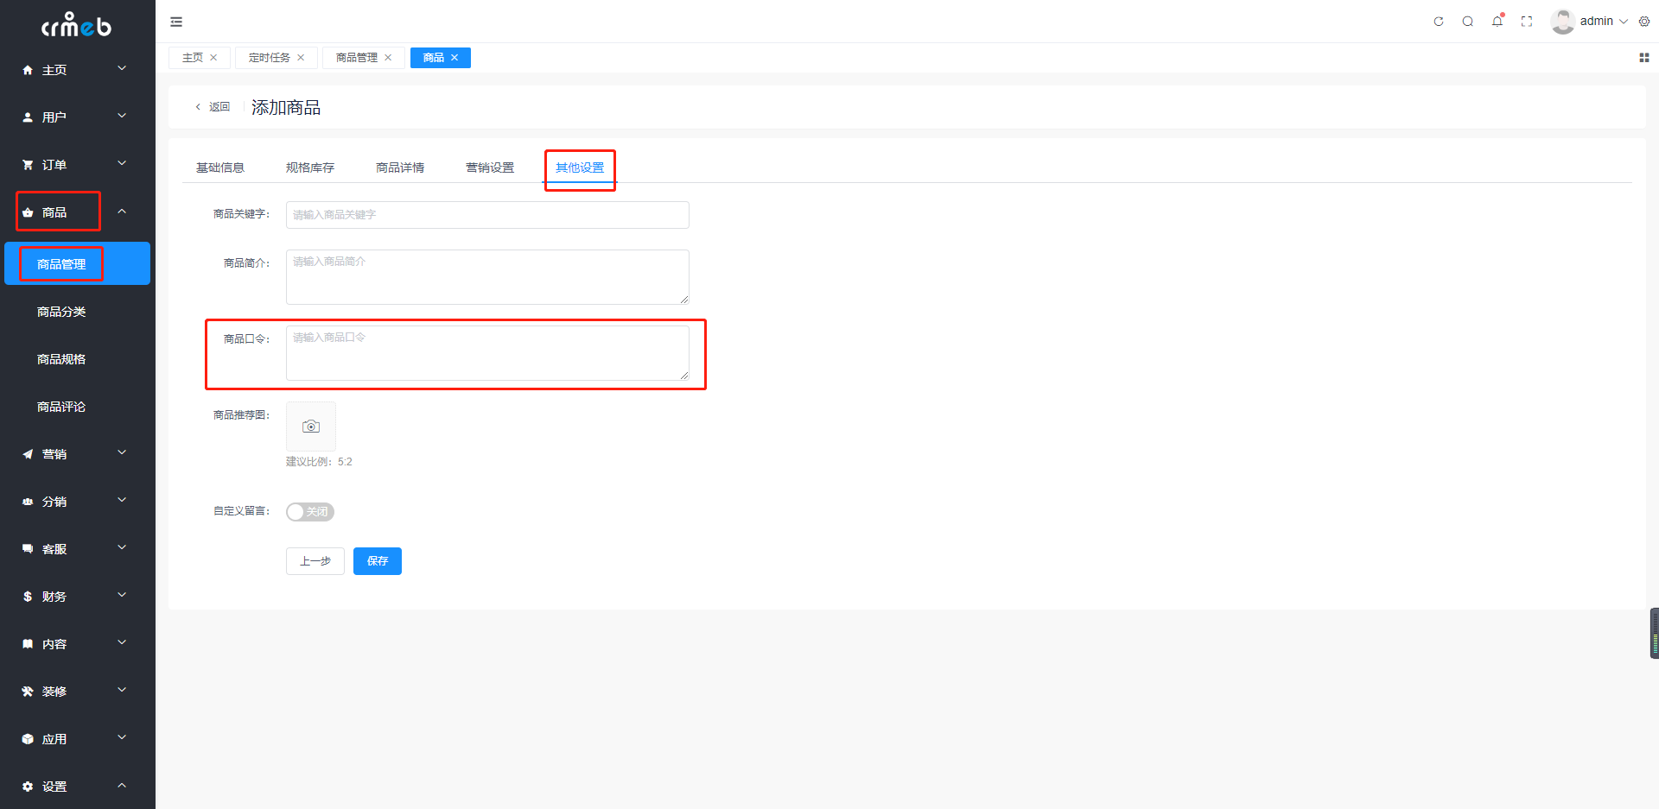Image resolution: width=1659 pixels, height=809 pixels.
Task: Click the page vertical scrollbar handle
Action: 1655,634
